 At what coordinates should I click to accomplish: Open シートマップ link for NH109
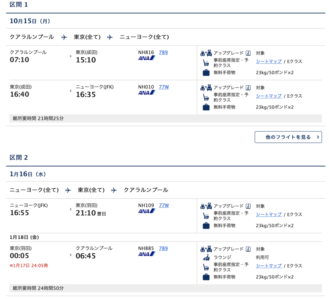pos(269,215)
